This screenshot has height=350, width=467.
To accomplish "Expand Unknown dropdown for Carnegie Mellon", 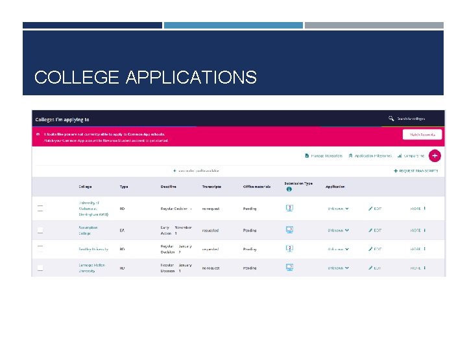I will click(338, 268).
